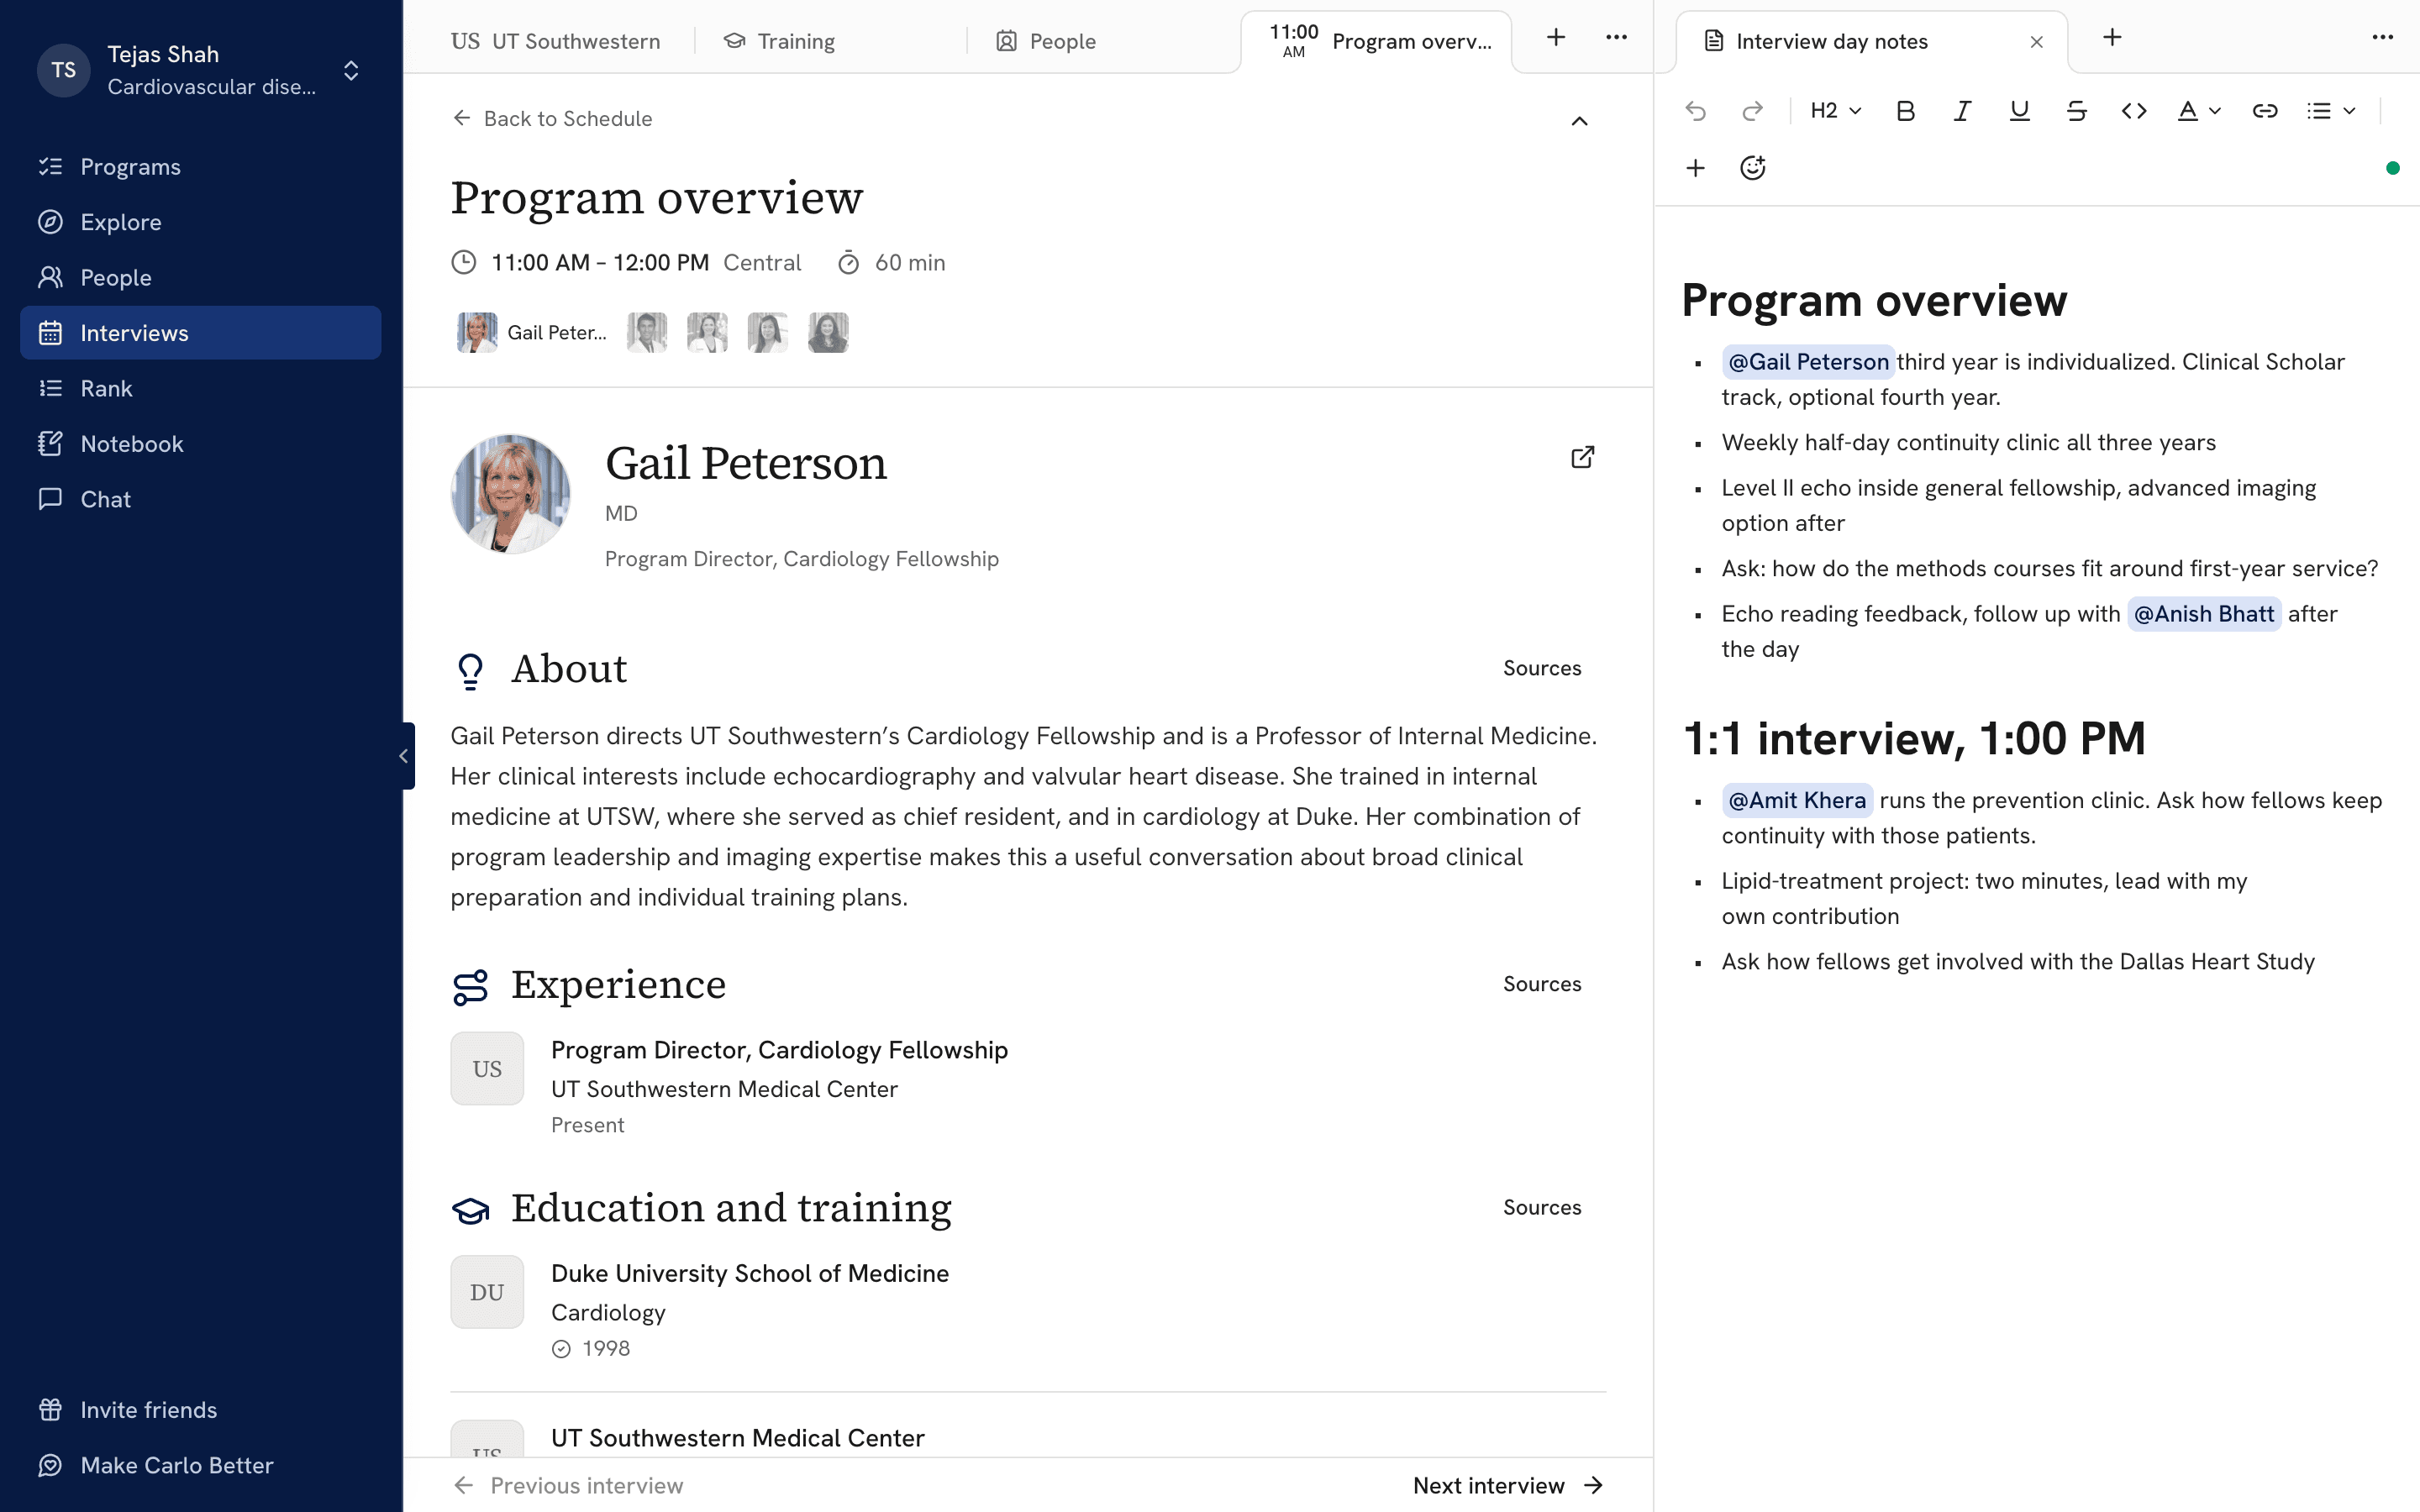This screenshot has height=1512, width=2420.
Task: Open the notes panel more options menu
Action: 2383,38
